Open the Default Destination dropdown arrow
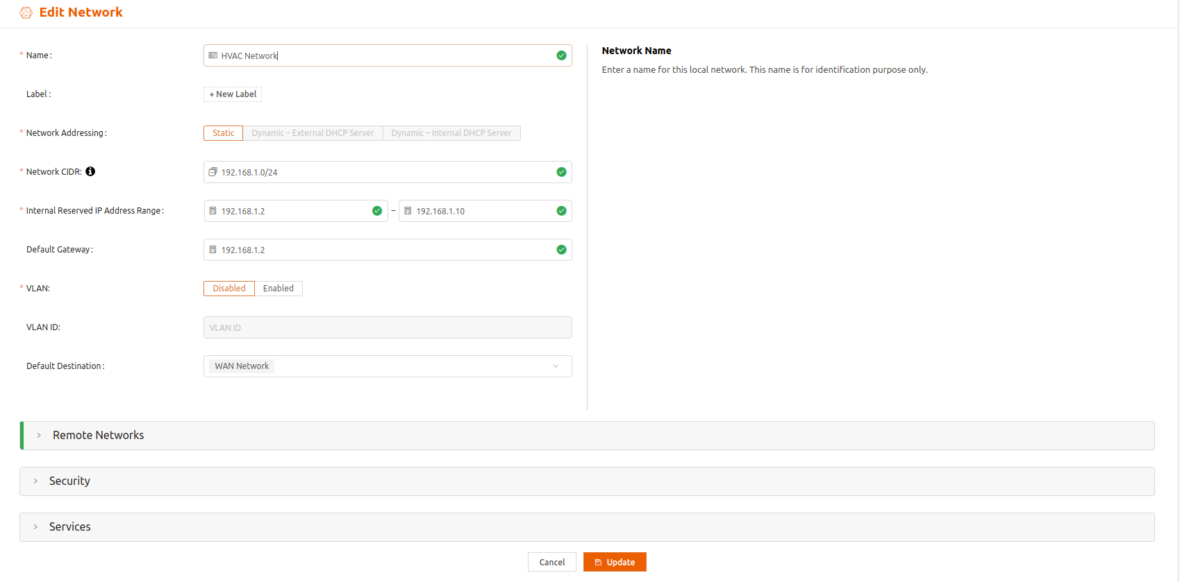 point(556,366)
